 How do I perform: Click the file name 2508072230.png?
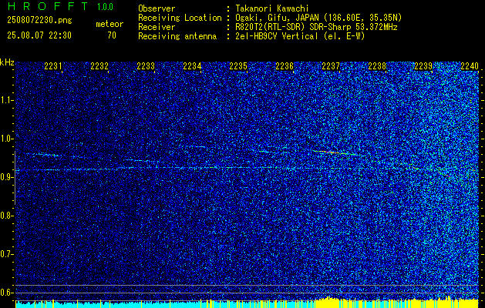point(39,21)
